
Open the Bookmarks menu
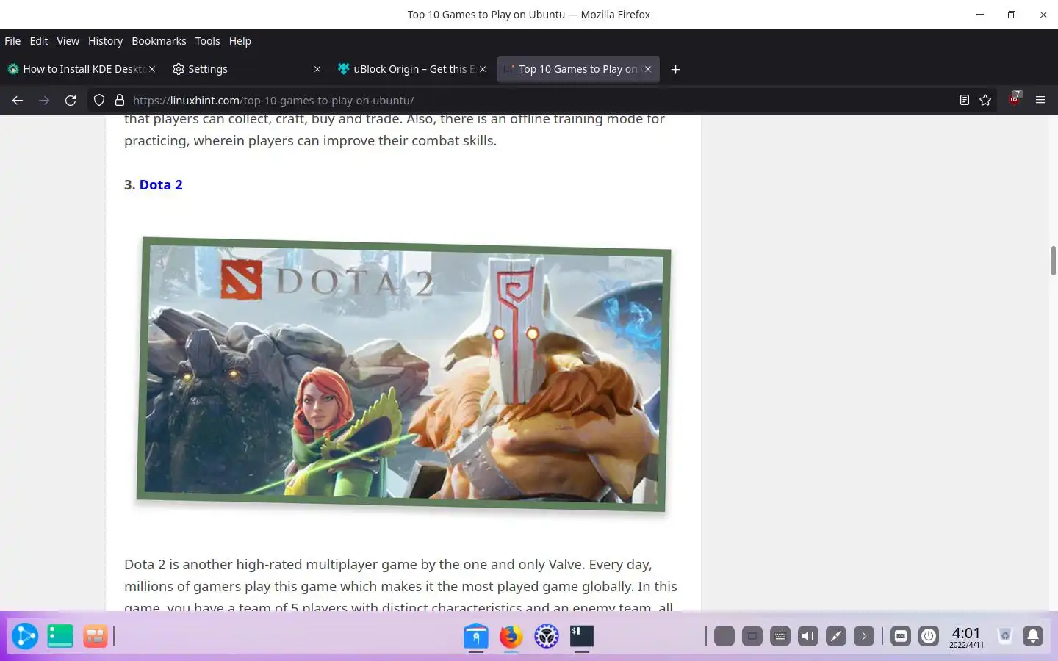pos(159,41)
